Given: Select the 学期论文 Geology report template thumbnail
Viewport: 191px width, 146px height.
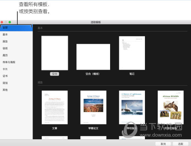Looking at the screenshot, I should coord(93,107).
